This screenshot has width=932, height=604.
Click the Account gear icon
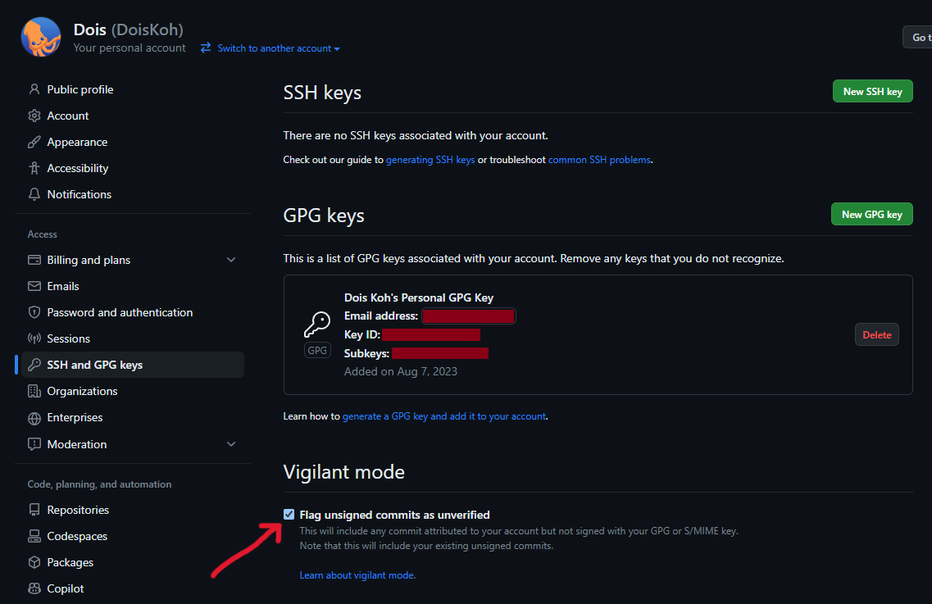pyautogui.click(x=34, y=116)
